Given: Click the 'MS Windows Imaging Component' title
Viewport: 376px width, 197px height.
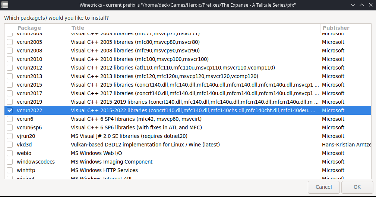Looking at the screenshot, I should click(111, 162).
